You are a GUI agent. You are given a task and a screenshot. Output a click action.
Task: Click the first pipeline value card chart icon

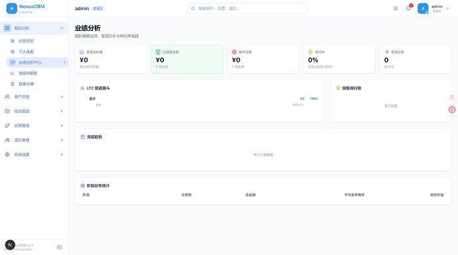82,52
